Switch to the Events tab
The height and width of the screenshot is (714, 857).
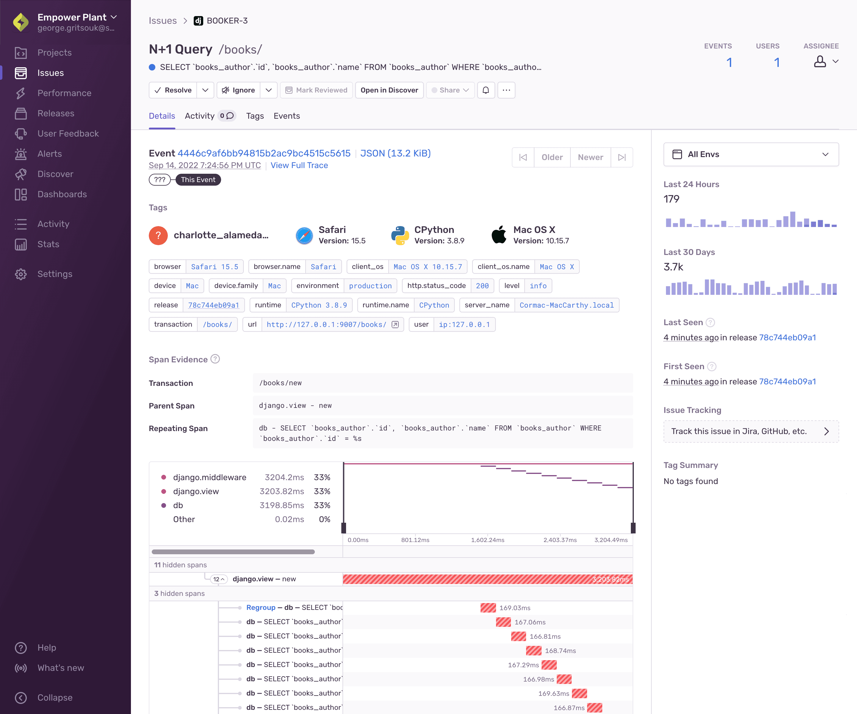click(x=286, y=116)
